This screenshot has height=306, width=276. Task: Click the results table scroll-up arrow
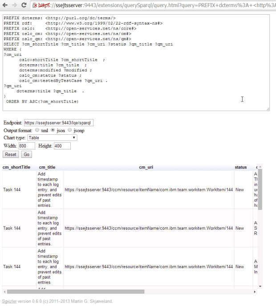coord(260,167)
